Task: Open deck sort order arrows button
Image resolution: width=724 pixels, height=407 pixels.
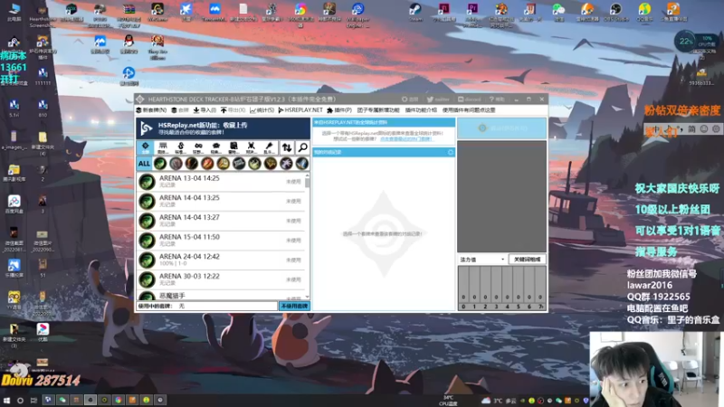Action: tap(287, 147)
